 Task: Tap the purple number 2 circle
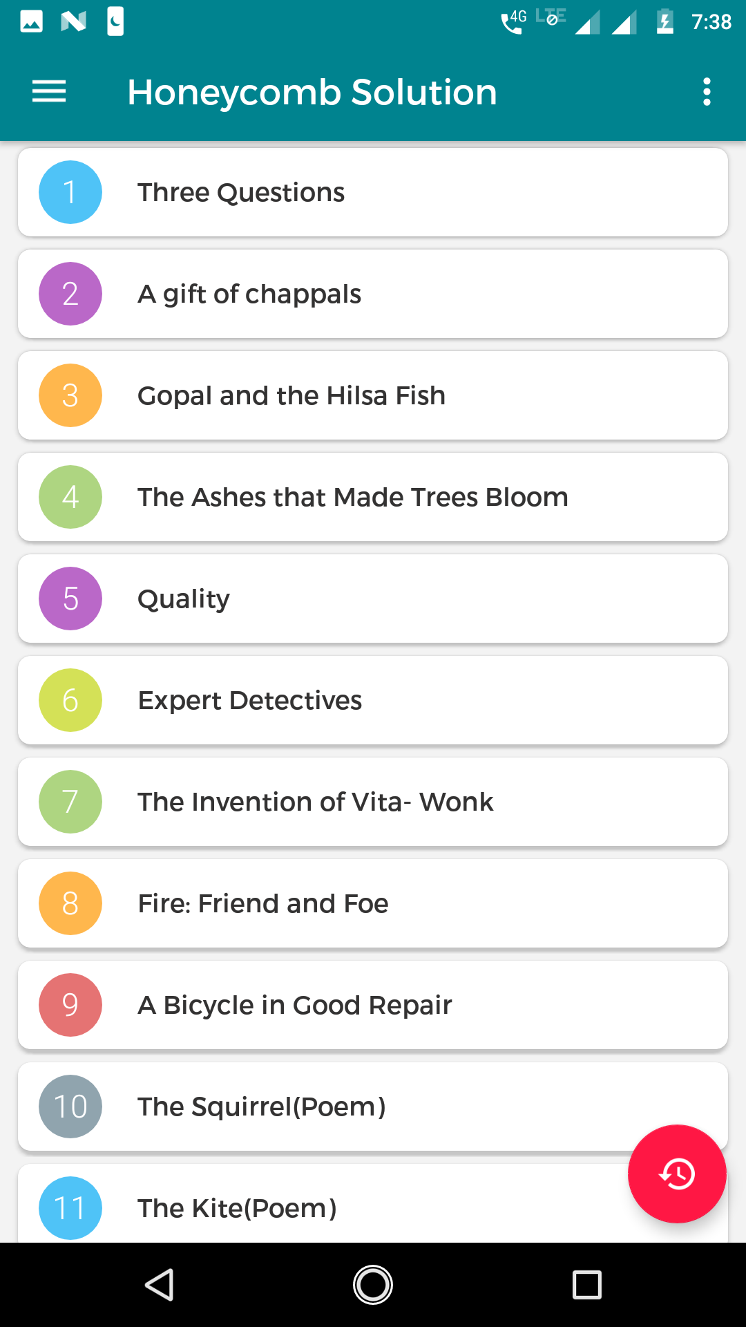click(70, 294)
